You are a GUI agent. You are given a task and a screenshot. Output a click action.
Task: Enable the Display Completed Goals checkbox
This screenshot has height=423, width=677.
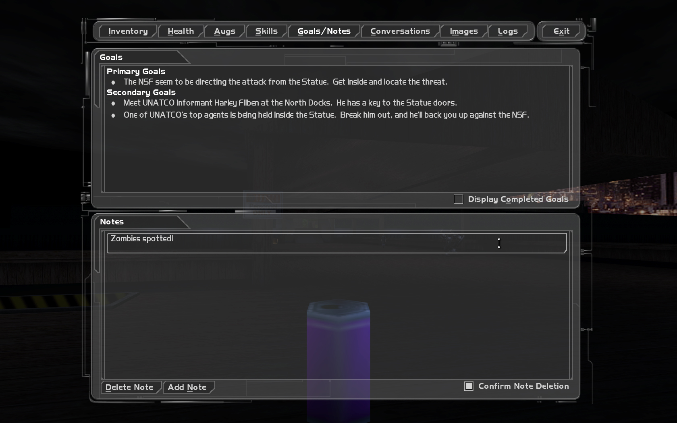pos(458,199)
